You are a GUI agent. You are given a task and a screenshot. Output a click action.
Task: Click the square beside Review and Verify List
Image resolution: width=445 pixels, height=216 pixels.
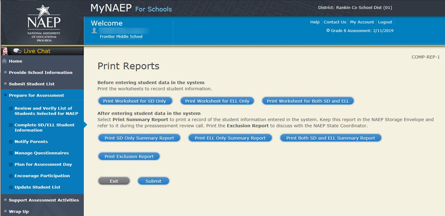click(x=11, y=108)
